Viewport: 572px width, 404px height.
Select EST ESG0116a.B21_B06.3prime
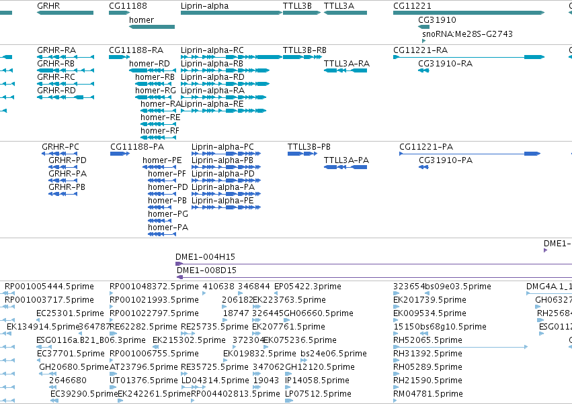(91, 340)
